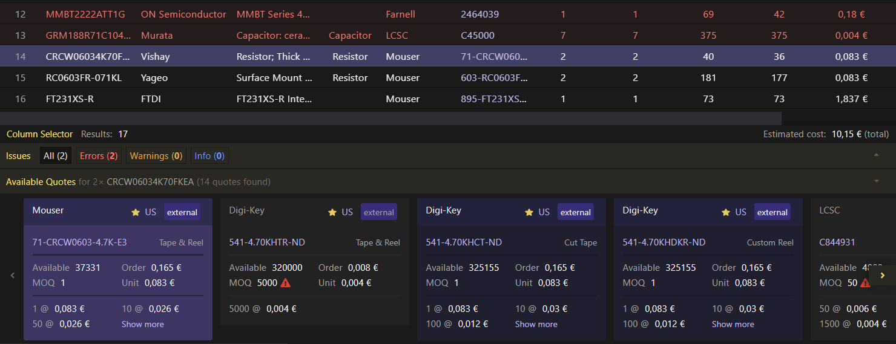Click part number 541-4.70KHCT-ND

[464, 242]
